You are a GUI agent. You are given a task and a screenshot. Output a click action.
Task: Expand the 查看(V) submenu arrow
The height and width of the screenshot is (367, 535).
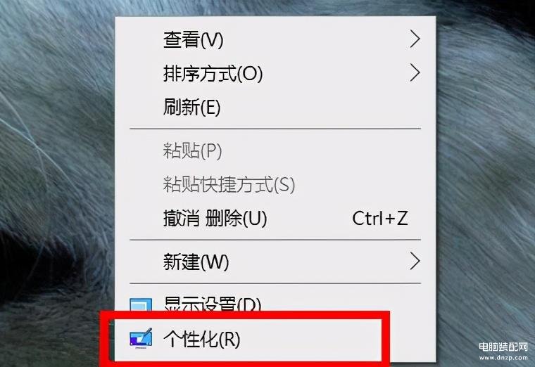pos(415,39)
